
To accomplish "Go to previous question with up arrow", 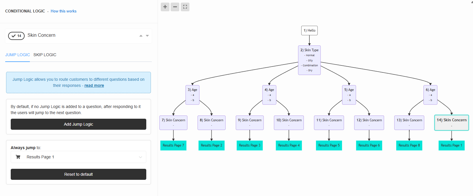I will tap(141, 36).
